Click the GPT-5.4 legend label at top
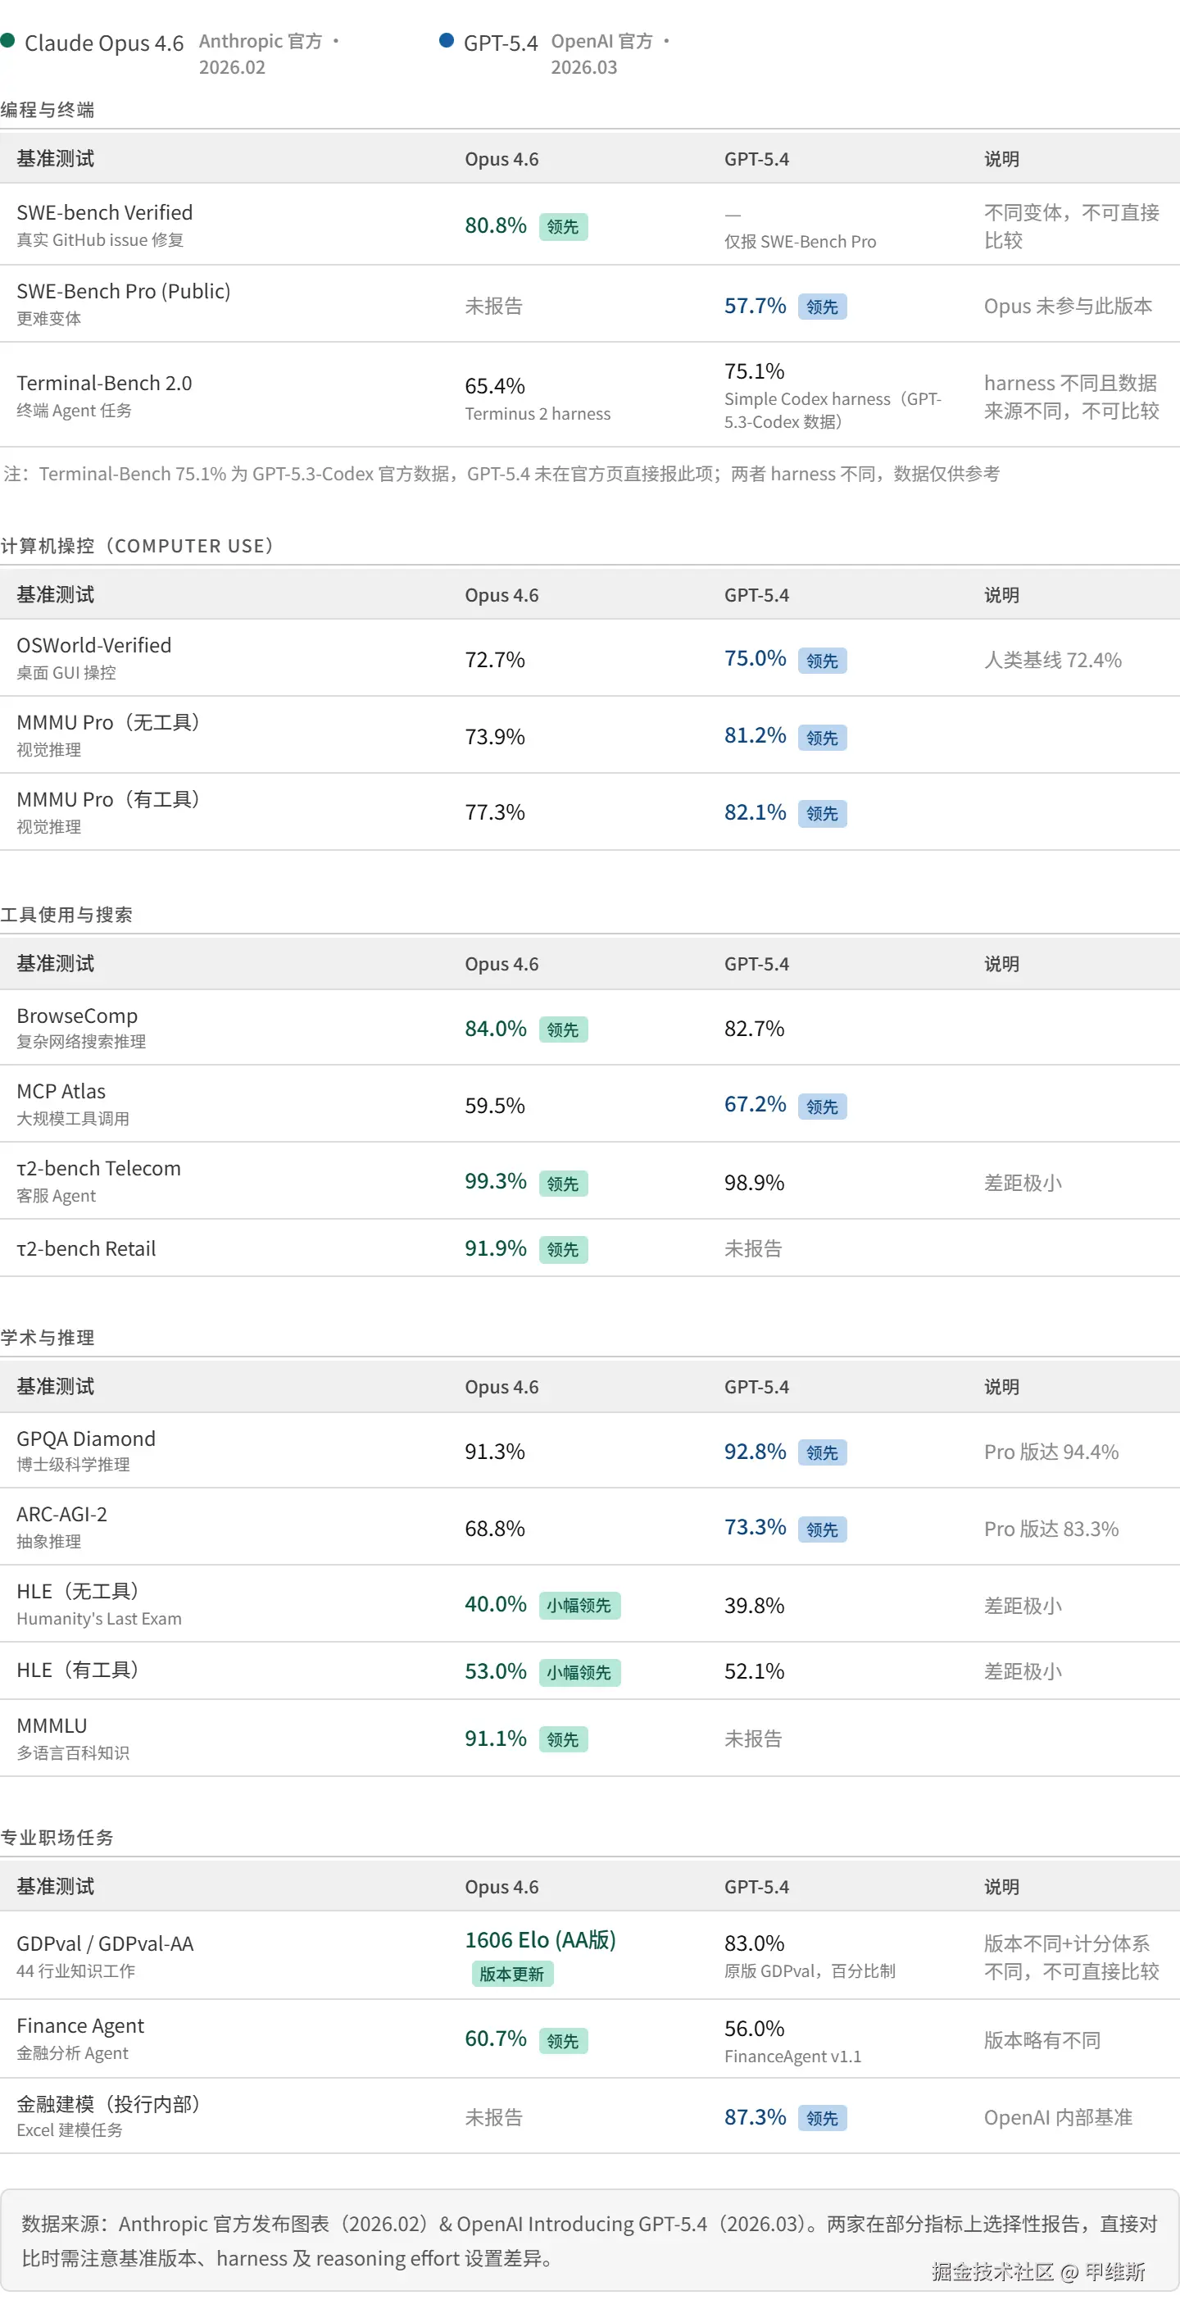The height and width of the screenshot is (2318, 1180). tap(500, 43)
